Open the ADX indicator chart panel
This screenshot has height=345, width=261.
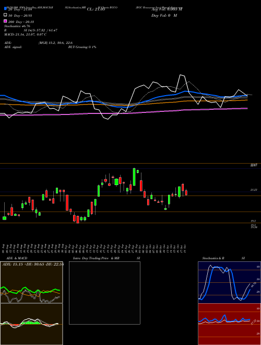pos(31,282)
